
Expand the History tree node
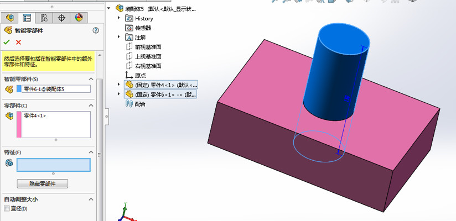(119, 18)
